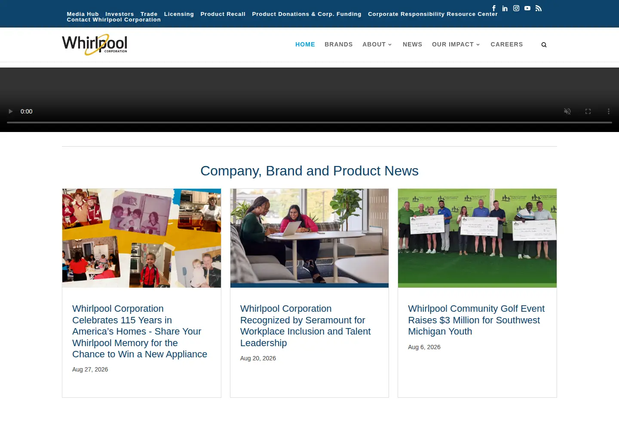Viewport: 619px width, 430px height.
Task: Open Whirlpool's Facebook page icon
Action: [494, 8]
